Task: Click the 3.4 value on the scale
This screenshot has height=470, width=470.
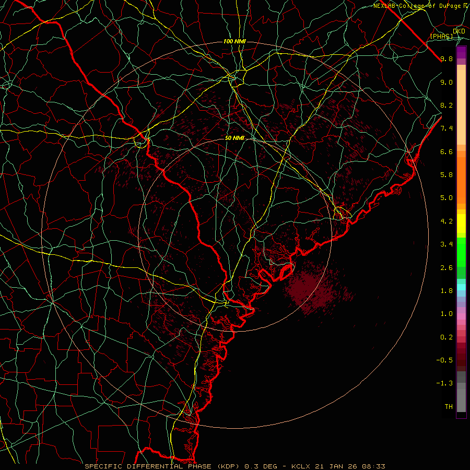Action: (x=446, y=244)
